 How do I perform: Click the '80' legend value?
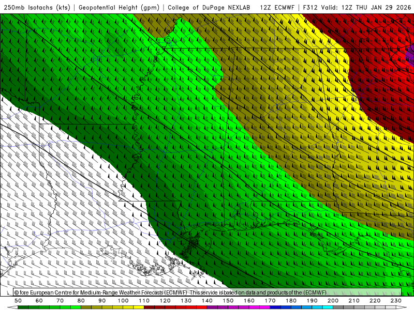point(81,301)
